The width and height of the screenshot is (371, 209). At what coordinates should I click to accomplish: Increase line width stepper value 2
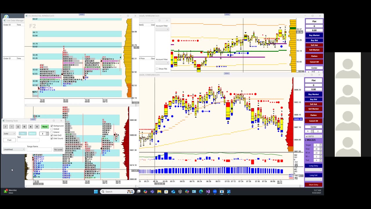(x=47, y=133)
